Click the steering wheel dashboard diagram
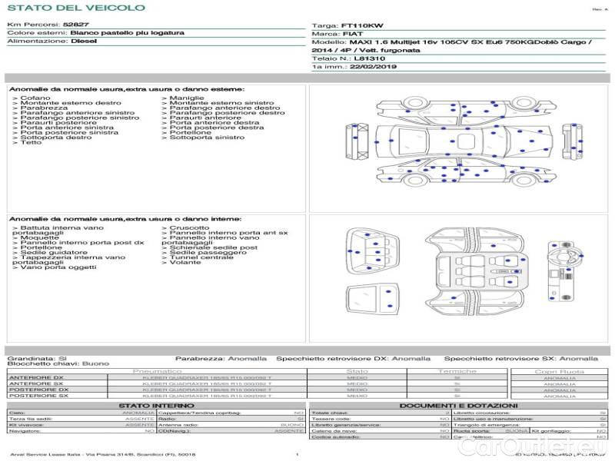615x461 pixels. [565, 271]
